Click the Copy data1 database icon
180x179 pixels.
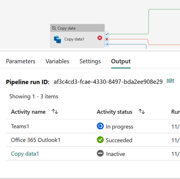(x=58, y=39)
